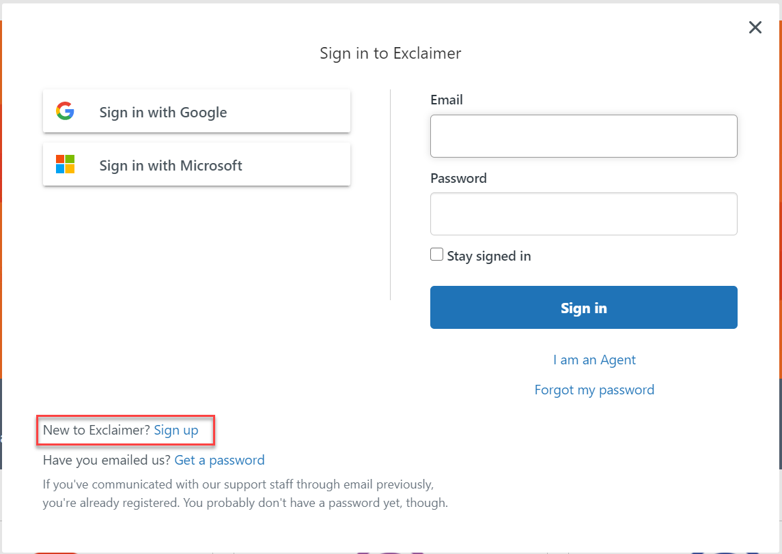Click the Password field label
The width and height of the screenshot is (782, 554).
pos(458,178)
